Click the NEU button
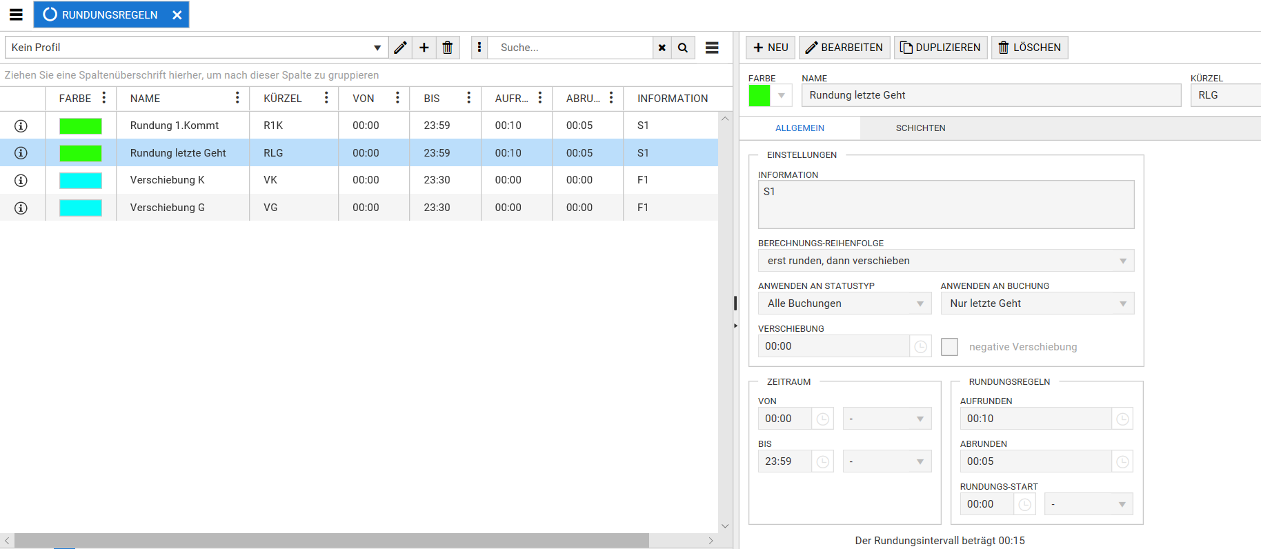The image size is (1261, 549). 771,48
